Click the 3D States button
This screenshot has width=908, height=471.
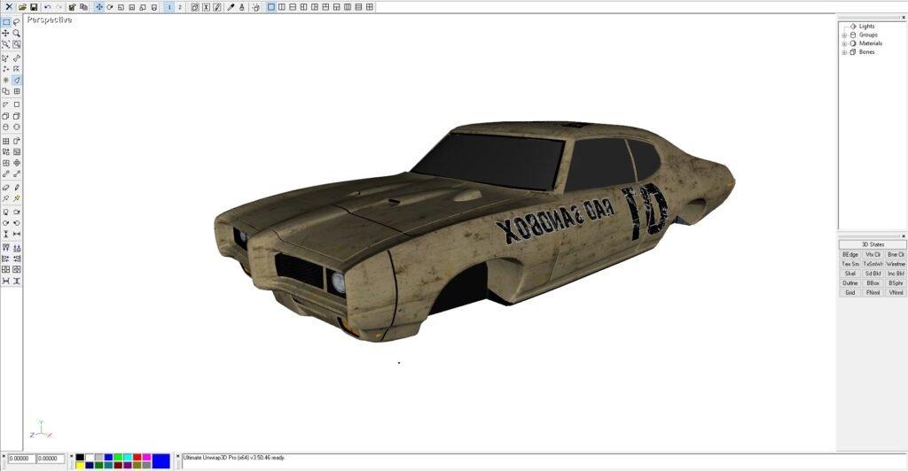pos(873,244)
